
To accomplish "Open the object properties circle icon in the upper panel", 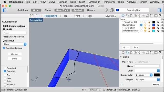I will click(127, 16).
